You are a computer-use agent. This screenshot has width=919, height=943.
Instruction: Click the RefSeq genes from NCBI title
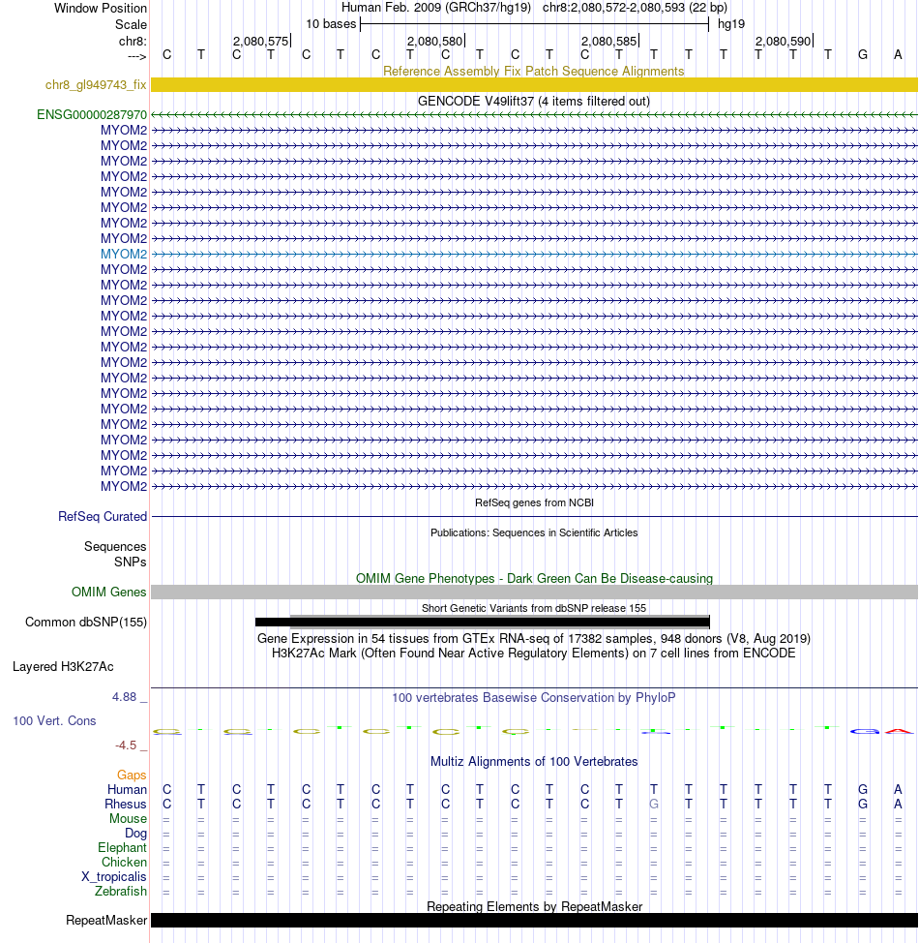pyautogui.click(x=534, y=502)
